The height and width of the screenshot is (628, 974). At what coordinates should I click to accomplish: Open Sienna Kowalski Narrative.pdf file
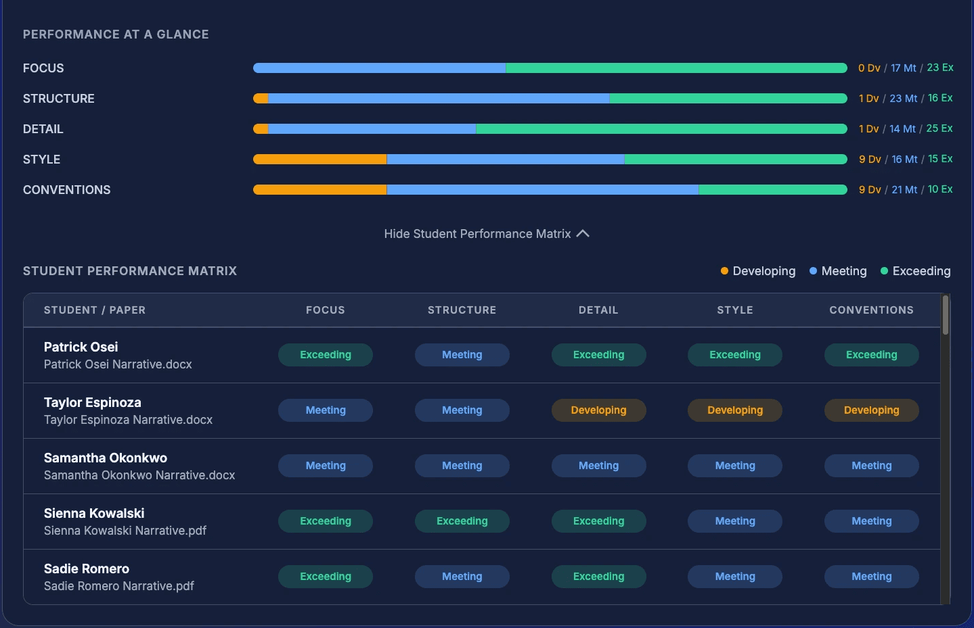125,531
